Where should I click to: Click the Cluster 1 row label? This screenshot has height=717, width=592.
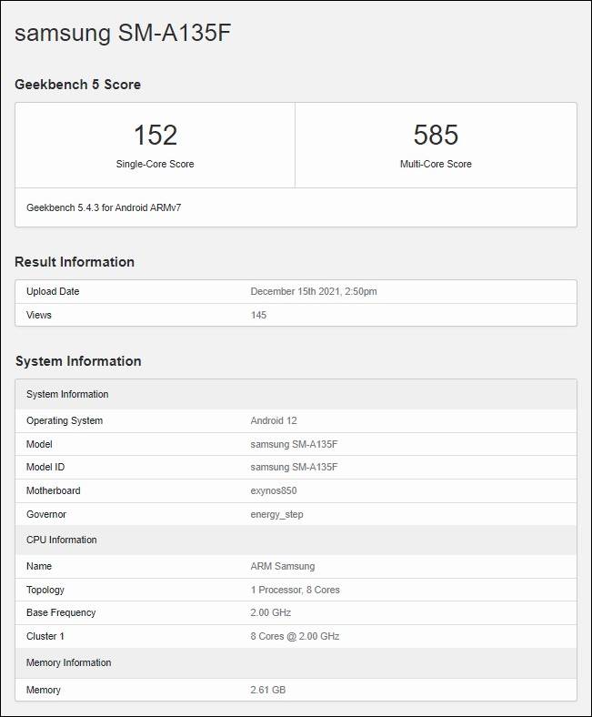45,636
